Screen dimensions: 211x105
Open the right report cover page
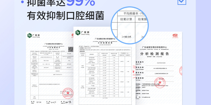[159, 68]
